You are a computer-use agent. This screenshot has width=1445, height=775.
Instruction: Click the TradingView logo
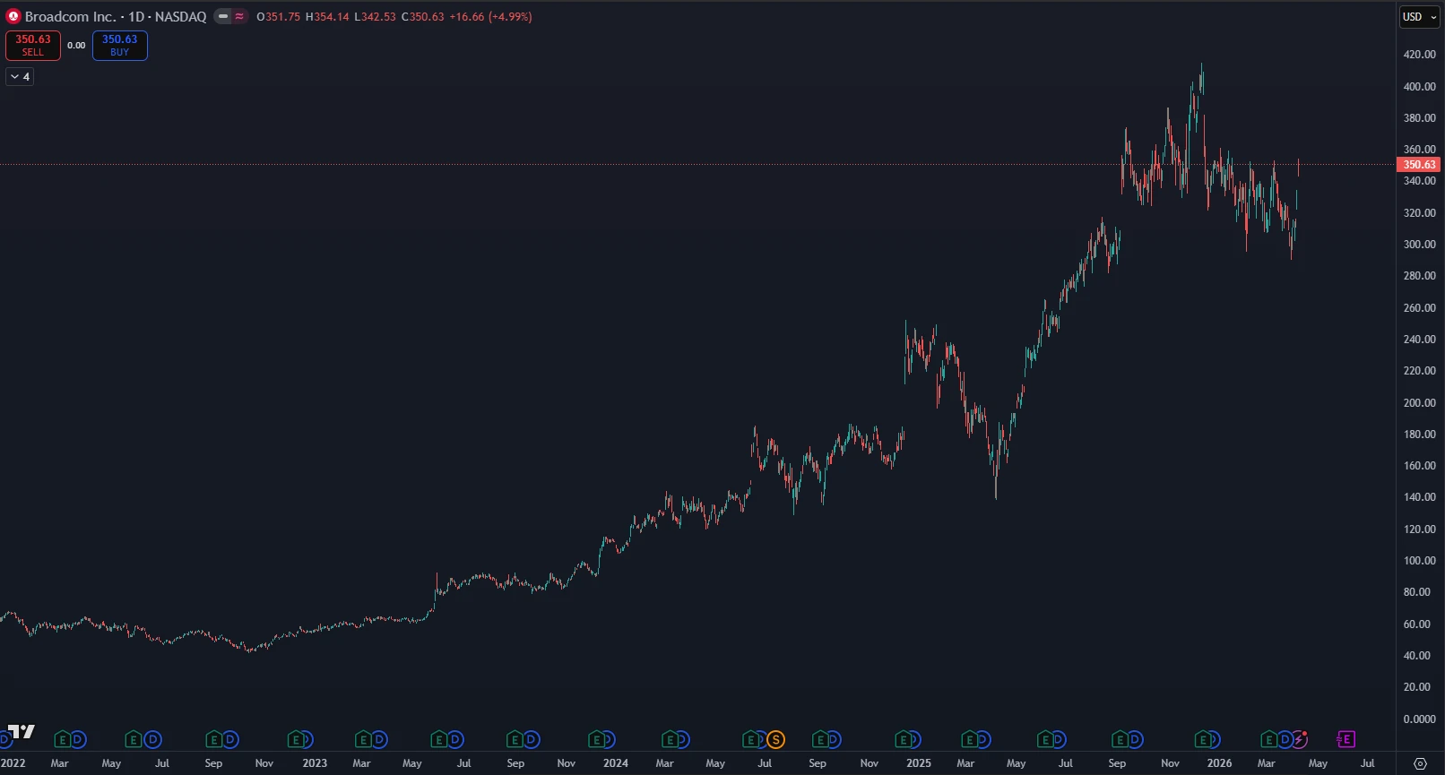(x=21, y=732)
